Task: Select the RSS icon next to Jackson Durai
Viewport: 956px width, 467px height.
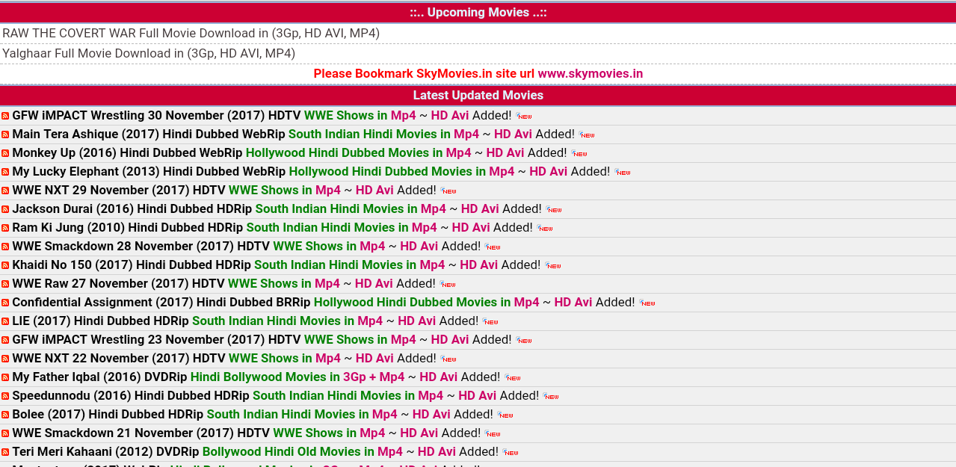Action: [5, 209]
